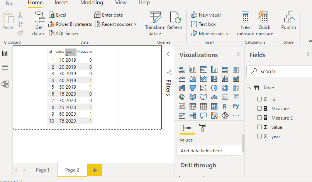312x182 pixels.
Task: Add a new report page
Action: [x=95, y=170]
